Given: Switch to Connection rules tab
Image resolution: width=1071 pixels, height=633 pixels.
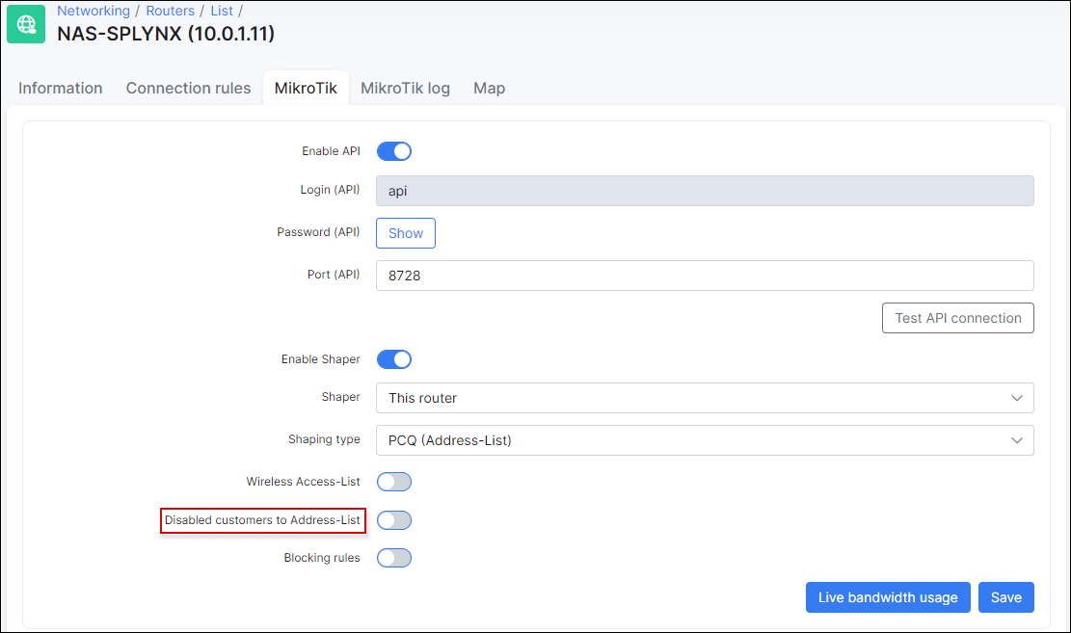Looking at the screenshot, I should point(188,88).
